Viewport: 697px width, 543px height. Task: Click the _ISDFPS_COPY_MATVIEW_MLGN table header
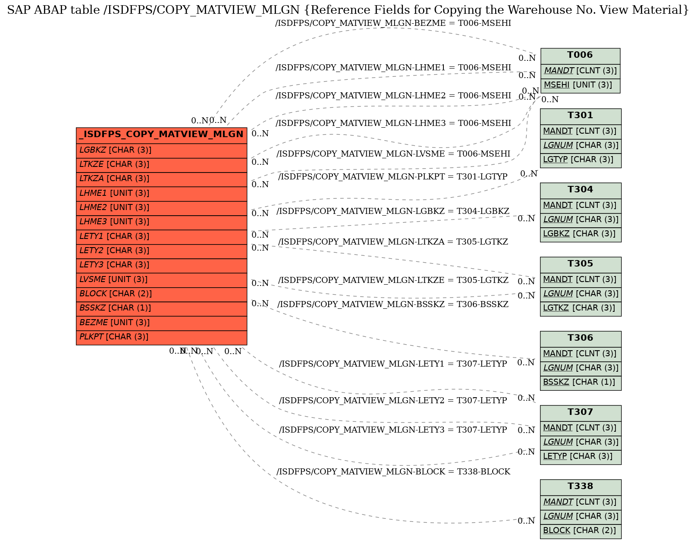pyautogui.click(x=161, y=135)
